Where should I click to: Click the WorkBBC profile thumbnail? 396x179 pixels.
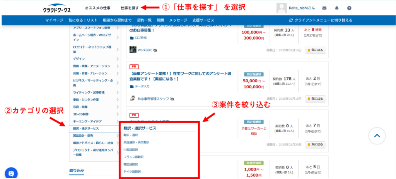pyautogui.click(x=133, y=50)
